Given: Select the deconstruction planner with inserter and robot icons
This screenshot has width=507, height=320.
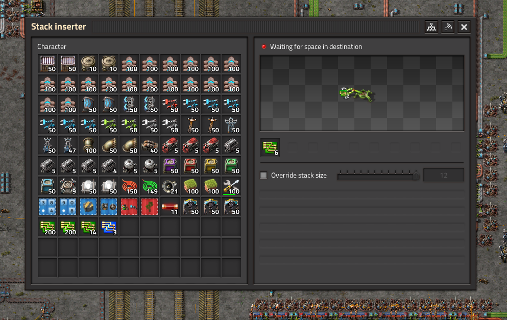Looking at the screenshot, I should (x=129, y=207).
